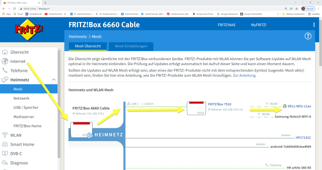The height and width of the screenshot is (170, 322).
Task: Click android-7e66fa90b3ea4fd4 device name
Action: [291, 147]
